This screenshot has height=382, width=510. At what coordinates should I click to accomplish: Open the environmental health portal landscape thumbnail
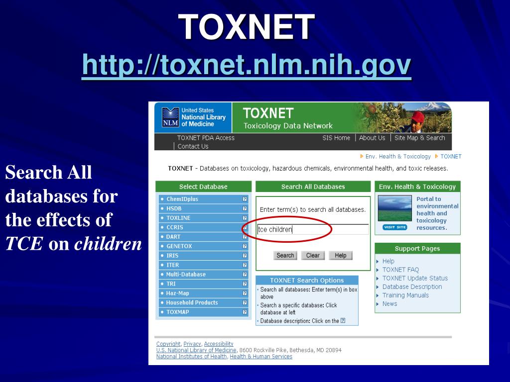pos(395,208)
